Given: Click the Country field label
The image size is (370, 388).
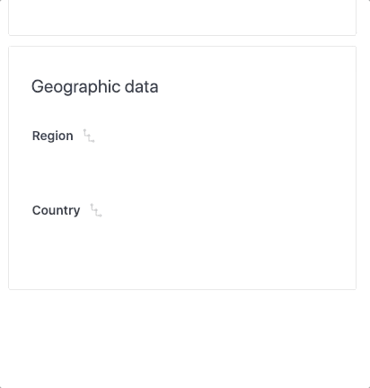Looking at the screenshot, I should [57, 210].
